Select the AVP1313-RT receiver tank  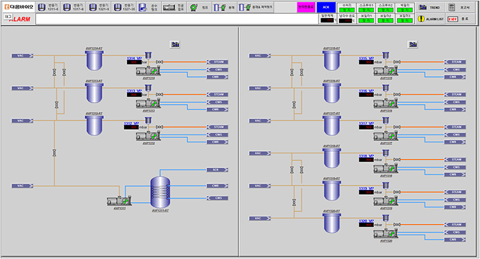coord(94,93)
